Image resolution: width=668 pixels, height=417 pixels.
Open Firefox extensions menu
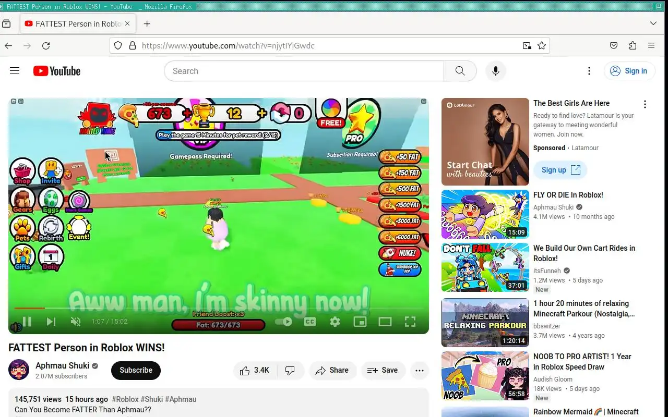coord(633,46)
